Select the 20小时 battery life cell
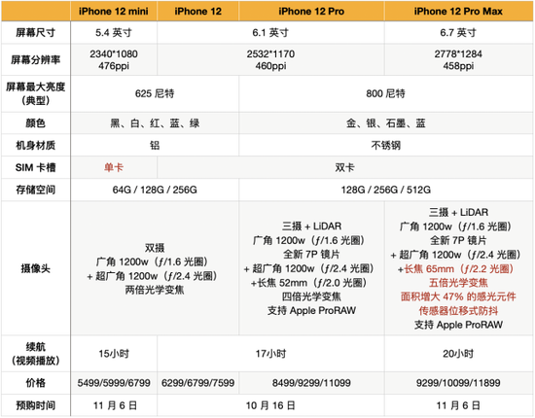The width and height of the screenshot is (535, 418). point(458,354)
